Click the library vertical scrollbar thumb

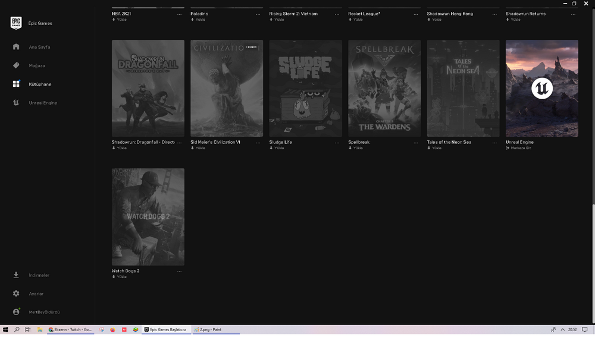coord(593,264)
